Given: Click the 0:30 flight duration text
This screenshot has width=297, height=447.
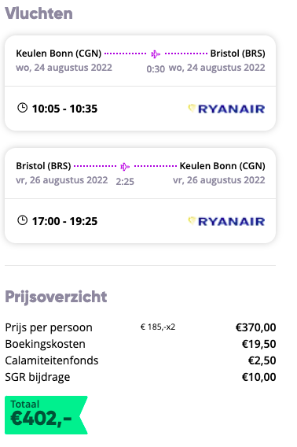Looking at the screenshot, I should 156,69.
